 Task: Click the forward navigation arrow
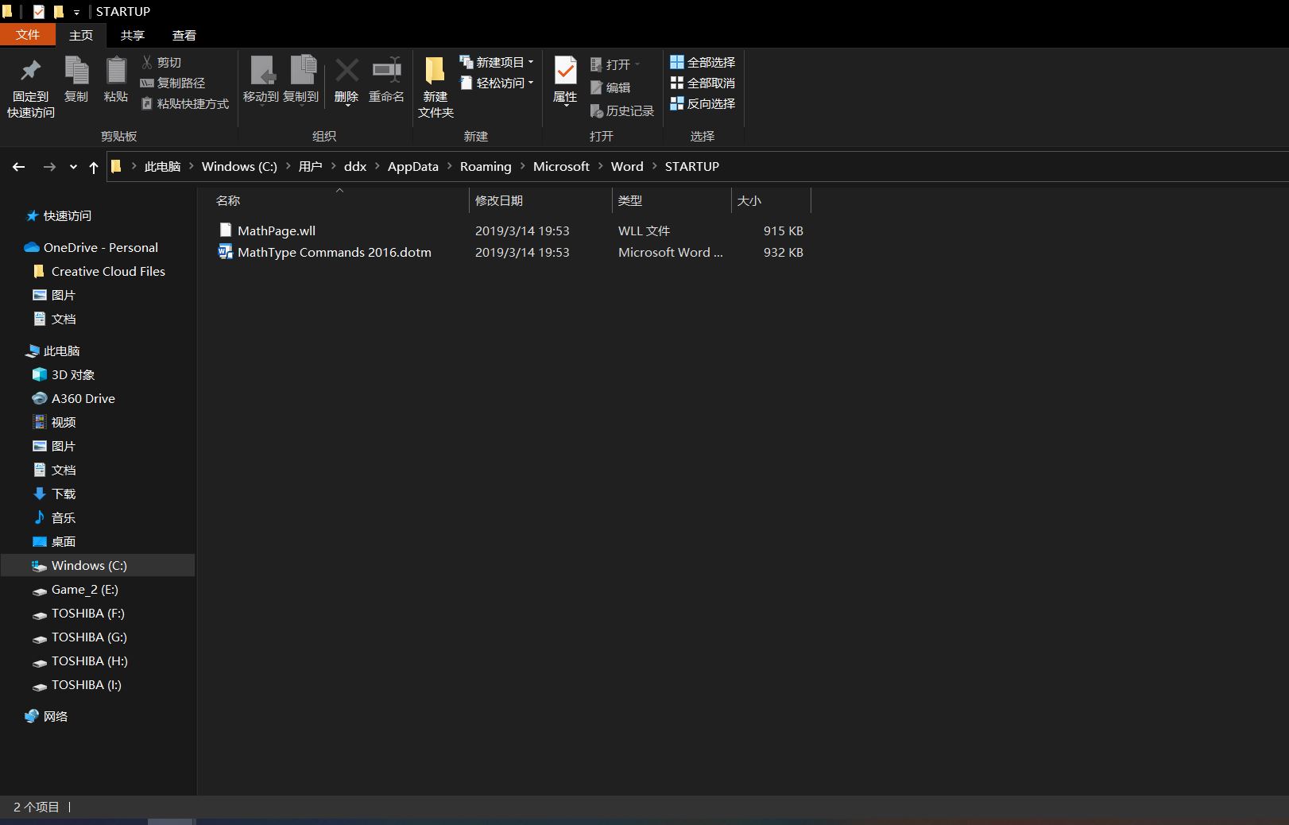coord(49,167)
